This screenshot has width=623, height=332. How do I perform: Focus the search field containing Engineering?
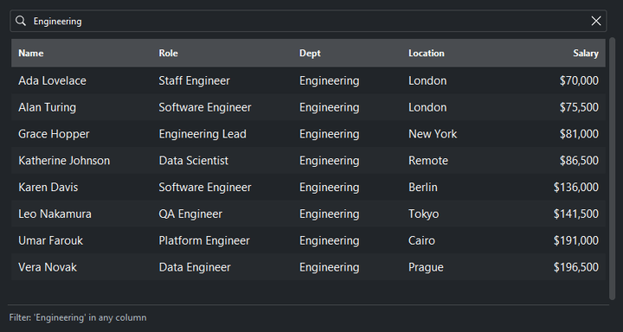[308, 21]
